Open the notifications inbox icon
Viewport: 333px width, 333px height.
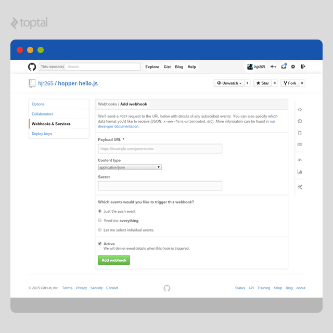pos(284,67)
